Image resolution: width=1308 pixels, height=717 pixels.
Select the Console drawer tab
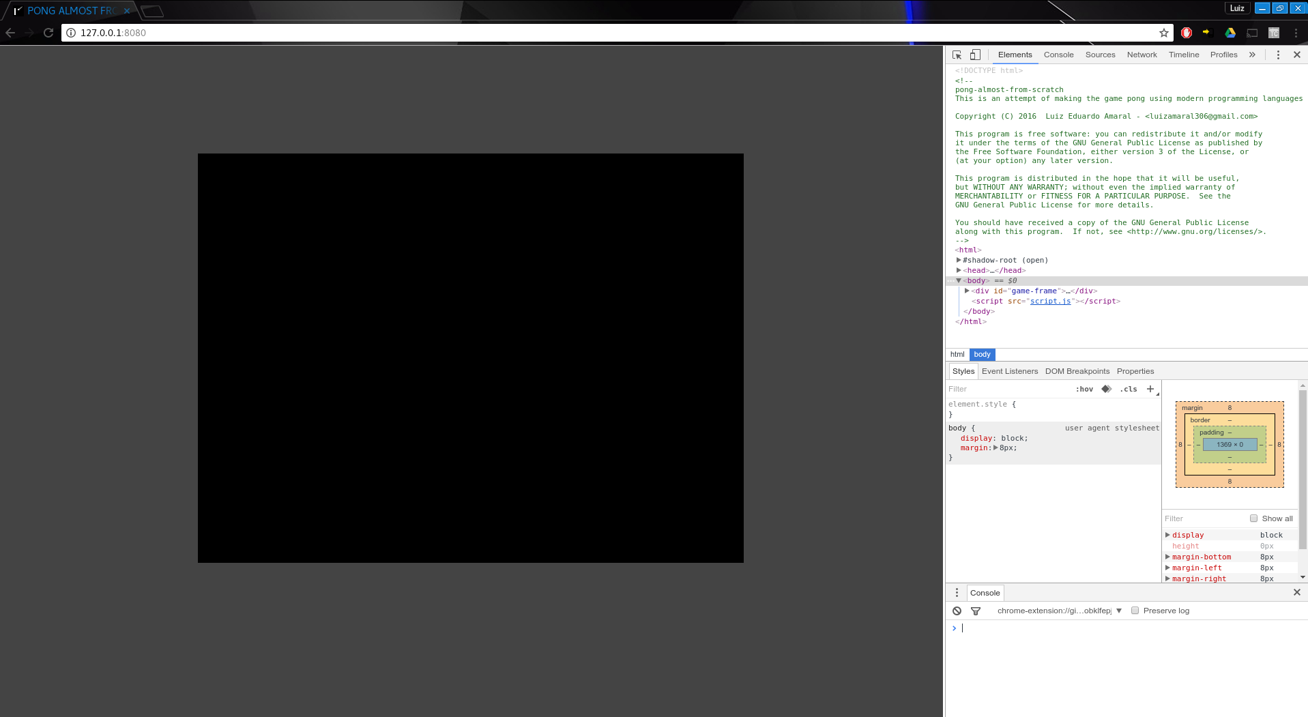[985, 593]
